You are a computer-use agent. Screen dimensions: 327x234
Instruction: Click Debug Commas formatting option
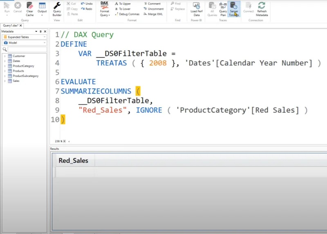(x=127, y=14)
